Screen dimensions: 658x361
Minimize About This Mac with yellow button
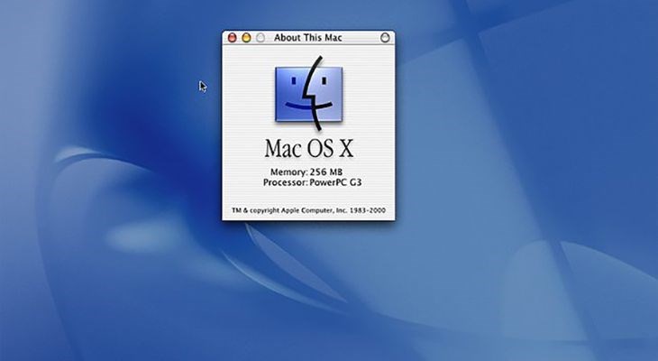click(x=246, y=38)
